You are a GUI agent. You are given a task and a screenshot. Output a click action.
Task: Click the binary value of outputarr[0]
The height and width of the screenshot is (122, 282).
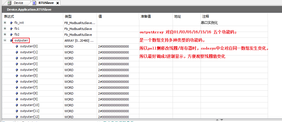(x=114, y=46)
